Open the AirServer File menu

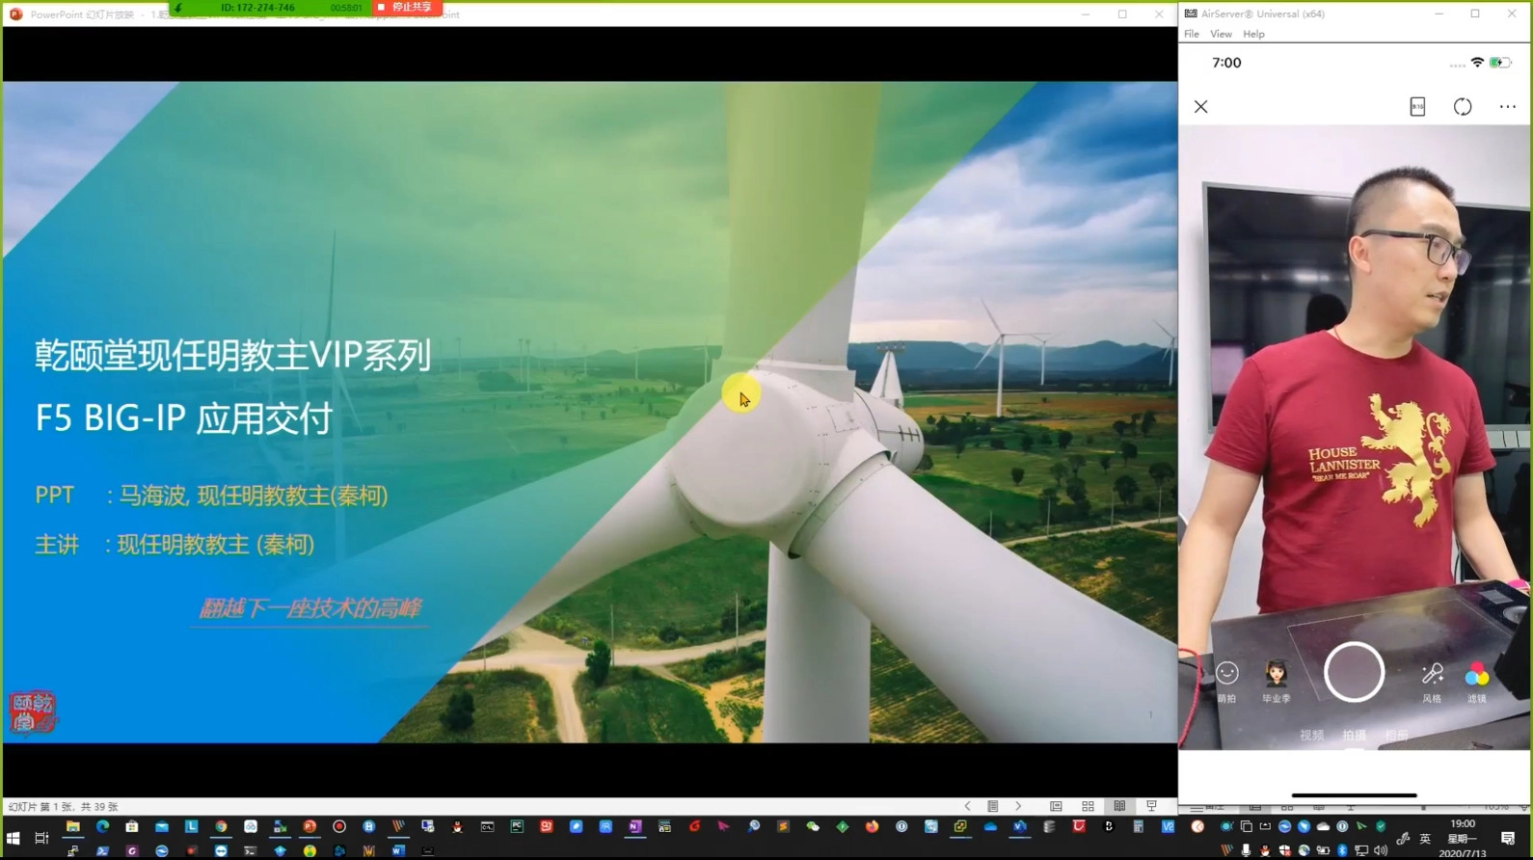[1192, 34]
